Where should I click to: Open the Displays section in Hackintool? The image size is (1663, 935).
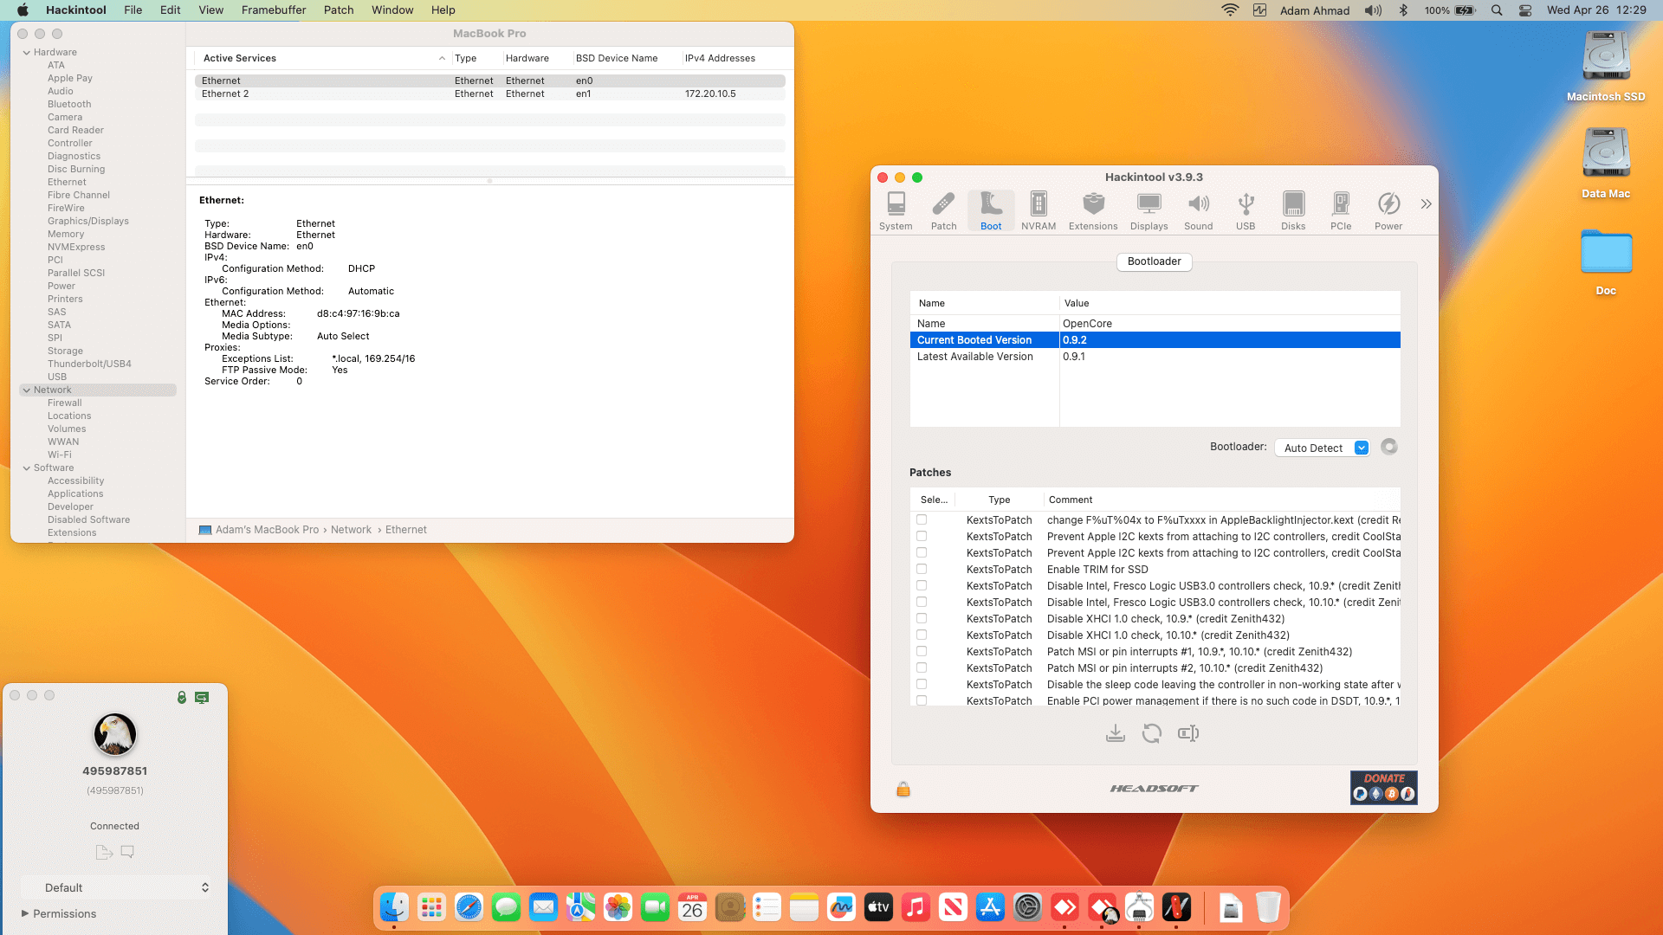click(1149, 211)
